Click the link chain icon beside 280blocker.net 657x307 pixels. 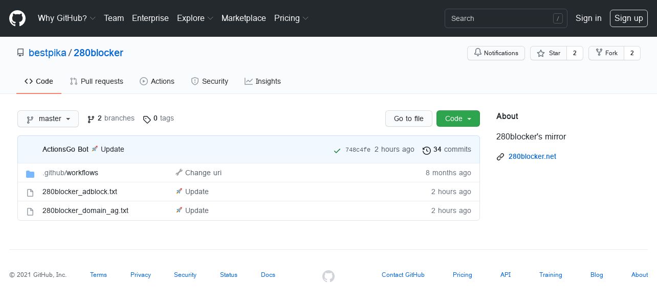tap(500, 157)
